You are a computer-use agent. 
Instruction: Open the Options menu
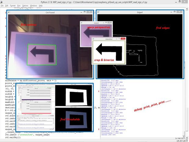click(25, 6)
